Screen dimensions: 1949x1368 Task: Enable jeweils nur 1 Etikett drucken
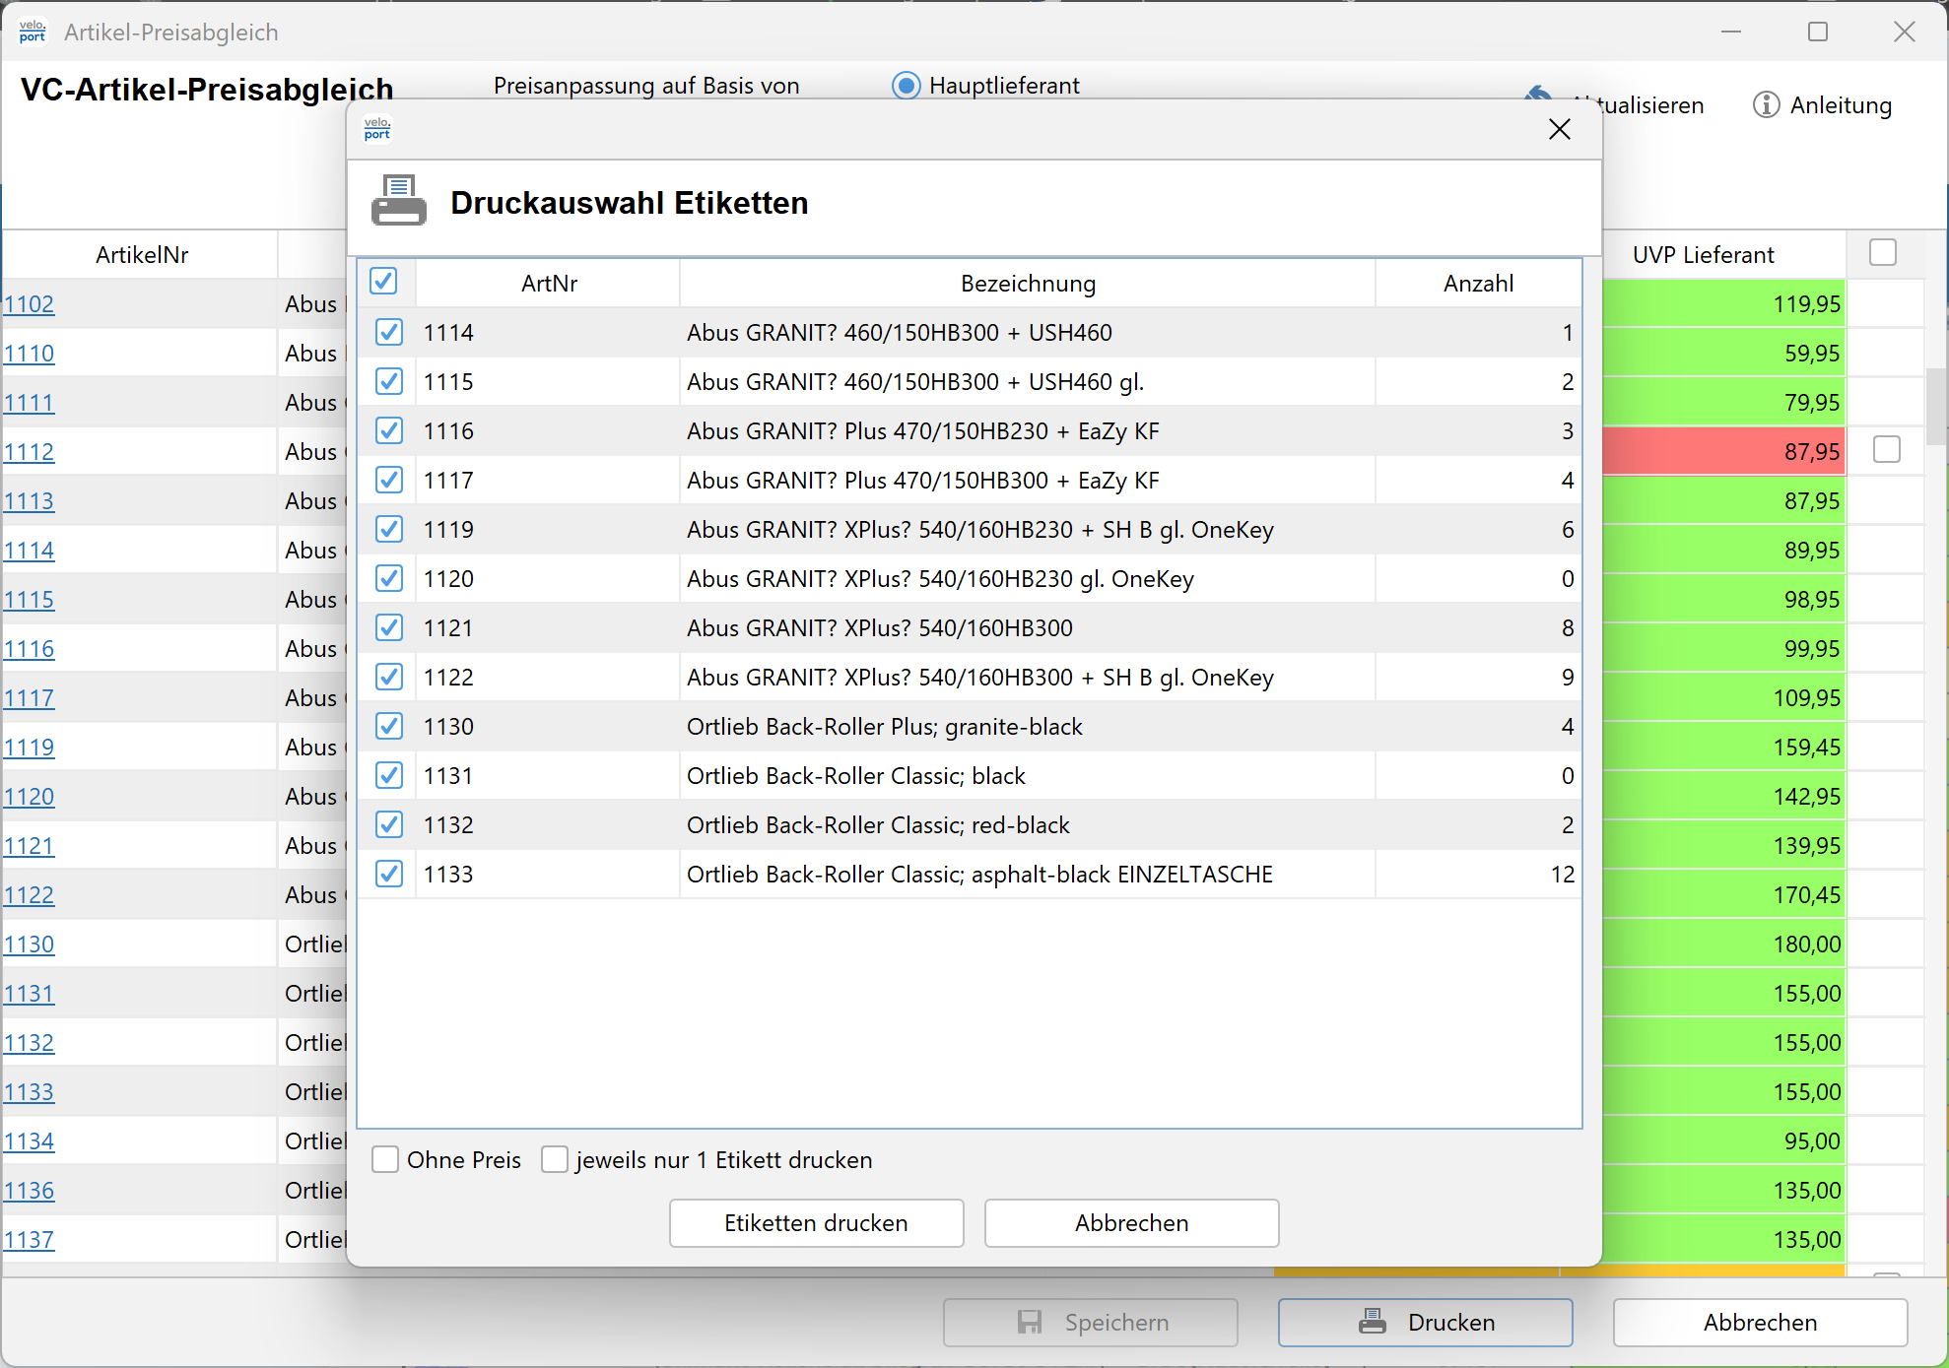pyautogui.click(x=555, y=1160)
